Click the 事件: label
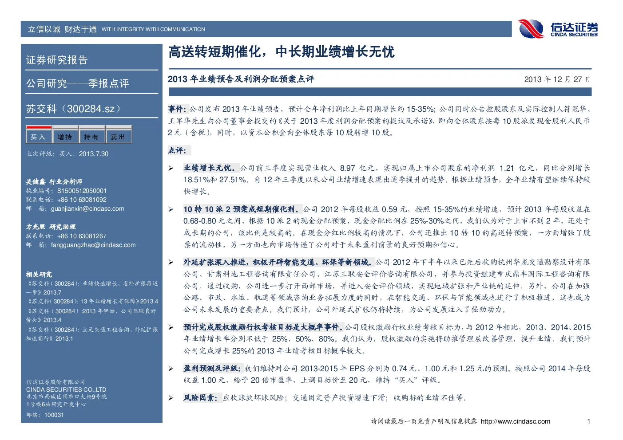Viewport: 623px width, 440px height. [178, 109]
